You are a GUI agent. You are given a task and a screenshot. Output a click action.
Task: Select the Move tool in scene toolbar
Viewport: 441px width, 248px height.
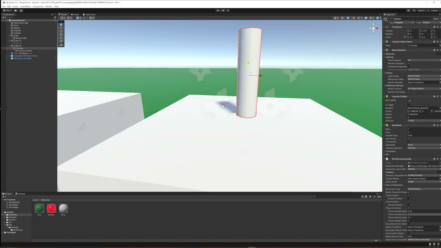(x=61, y=28)
